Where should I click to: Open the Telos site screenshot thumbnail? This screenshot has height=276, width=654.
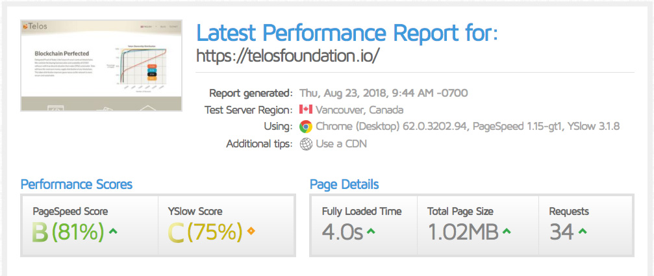click(x=101, y=66)
